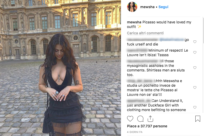Share the post using the share icon
This screenshot has height=136, width=204.
tap(150, 119)
